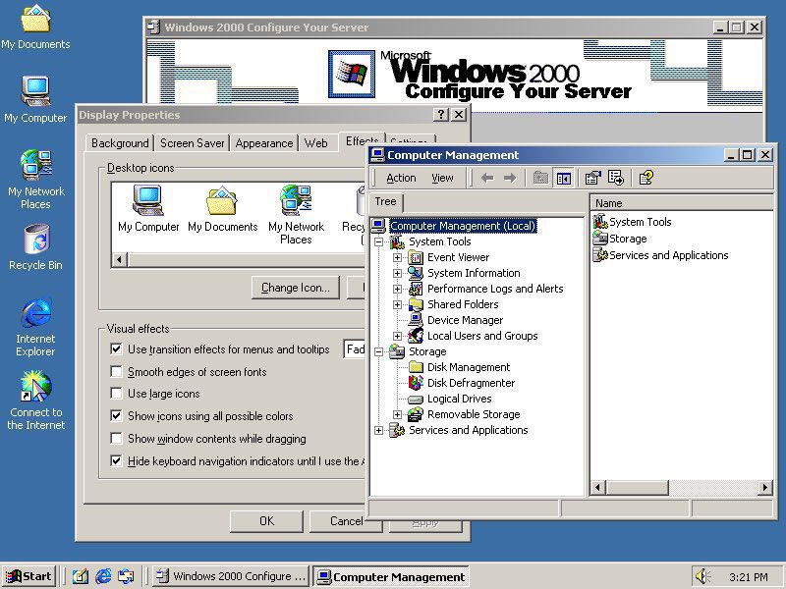Click the Start button on the taskbar
Screen dimensions: 786x589
(x=28, y=576)
